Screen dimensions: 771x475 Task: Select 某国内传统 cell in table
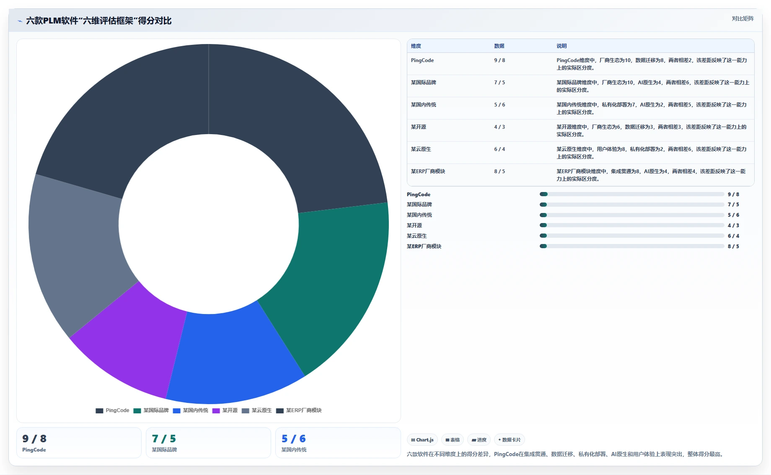(x=423, y=105)
